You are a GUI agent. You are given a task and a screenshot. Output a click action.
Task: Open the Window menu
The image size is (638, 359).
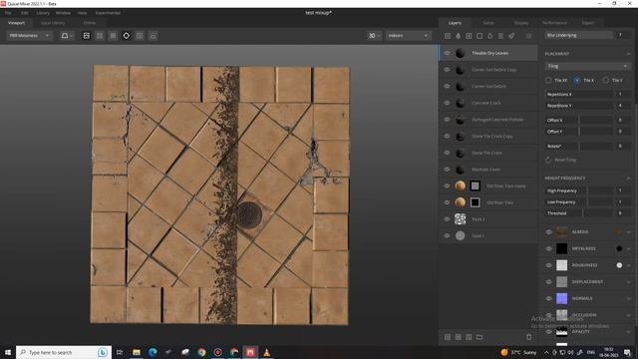click(63, 13)
